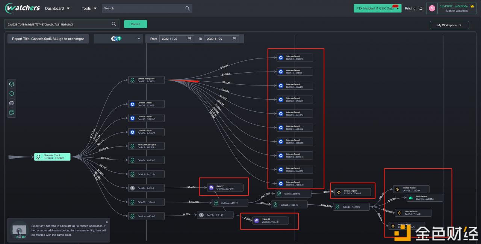
Task: Click the $5.00M transfer amount label
Action: 226,82
